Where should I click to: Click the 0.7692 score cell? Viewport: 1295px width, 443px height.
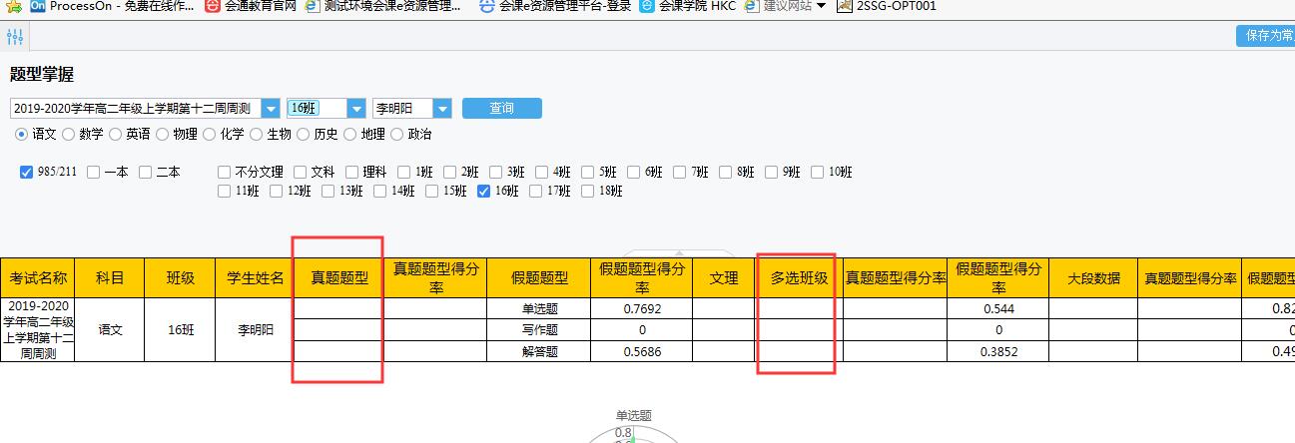[642, 308]
